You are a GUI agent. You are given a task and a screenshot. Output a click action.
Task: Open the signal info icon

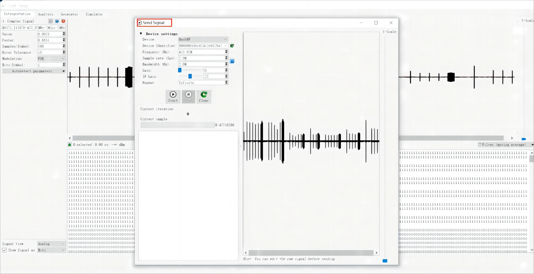[x=57, y=21]
